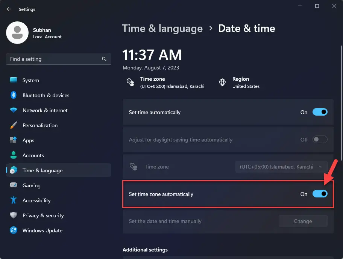The height and width of the screenshot is (259, 343).
Task: Open the Time & language breadcrumb link
Action: tap(162, 28)
